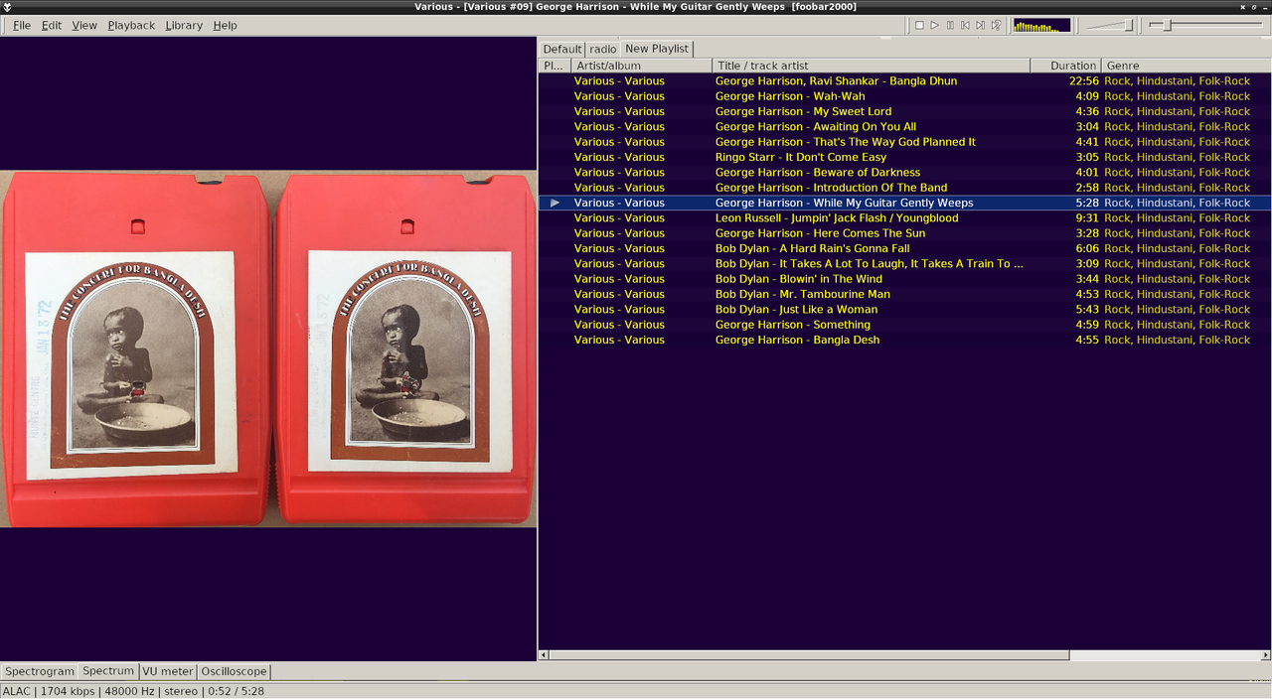
Task: Select Ringo Starr - It Don't Come Easy
Action: click(x=905, y=157)
